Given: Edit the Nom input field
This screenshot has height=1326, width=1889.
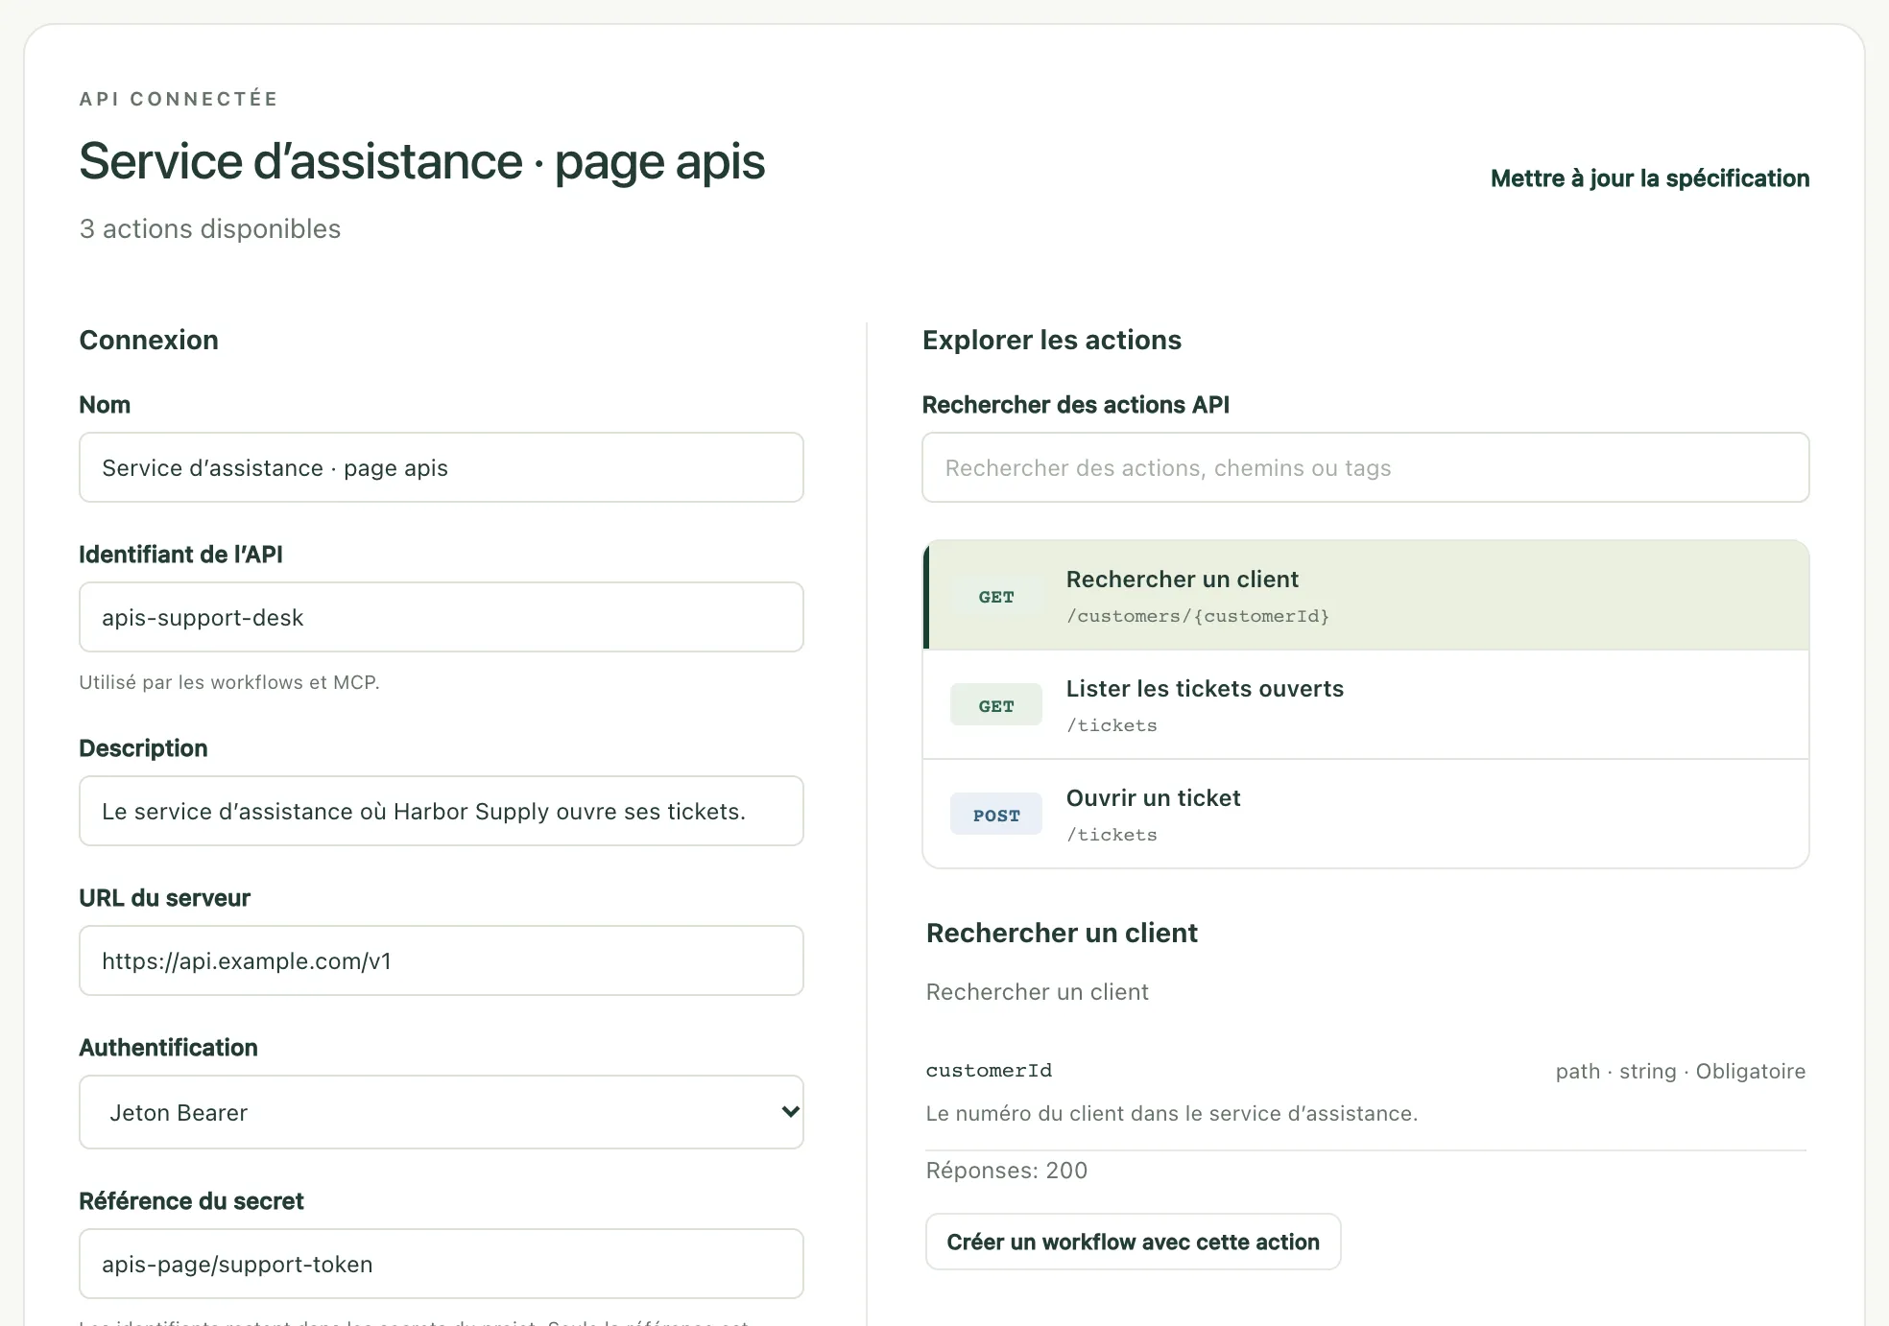Looking at the screenshot, I should pyautogui.click(x=441, y=467).
